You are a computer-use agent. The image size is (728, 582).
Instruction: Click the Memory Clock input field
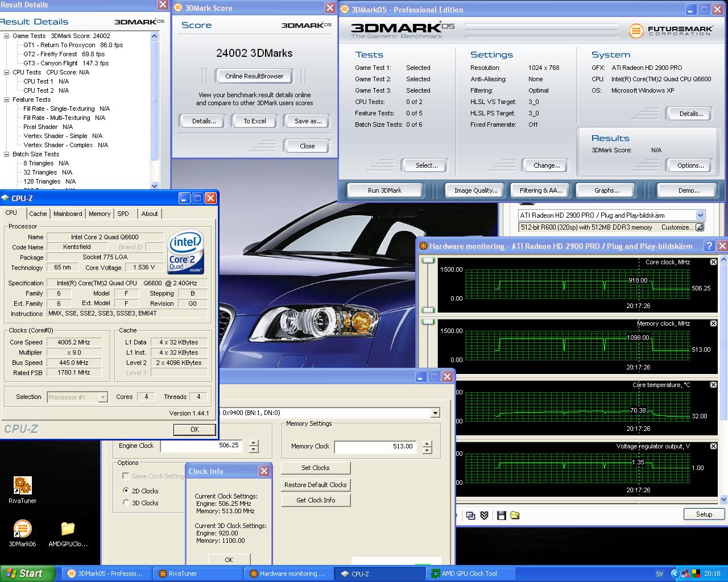(x=376, y=447)
